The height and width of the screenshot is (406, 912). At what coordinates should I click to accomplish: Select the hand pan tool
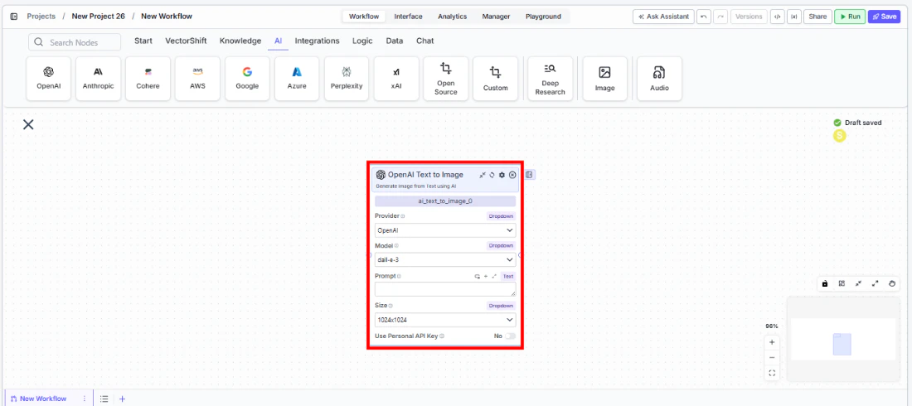pos(892,283)
